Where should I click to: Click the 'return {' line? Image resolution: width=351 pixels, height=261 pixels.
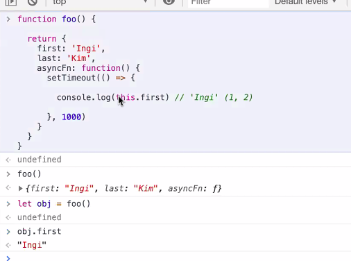pyautogui.click(x=47, y=39)
